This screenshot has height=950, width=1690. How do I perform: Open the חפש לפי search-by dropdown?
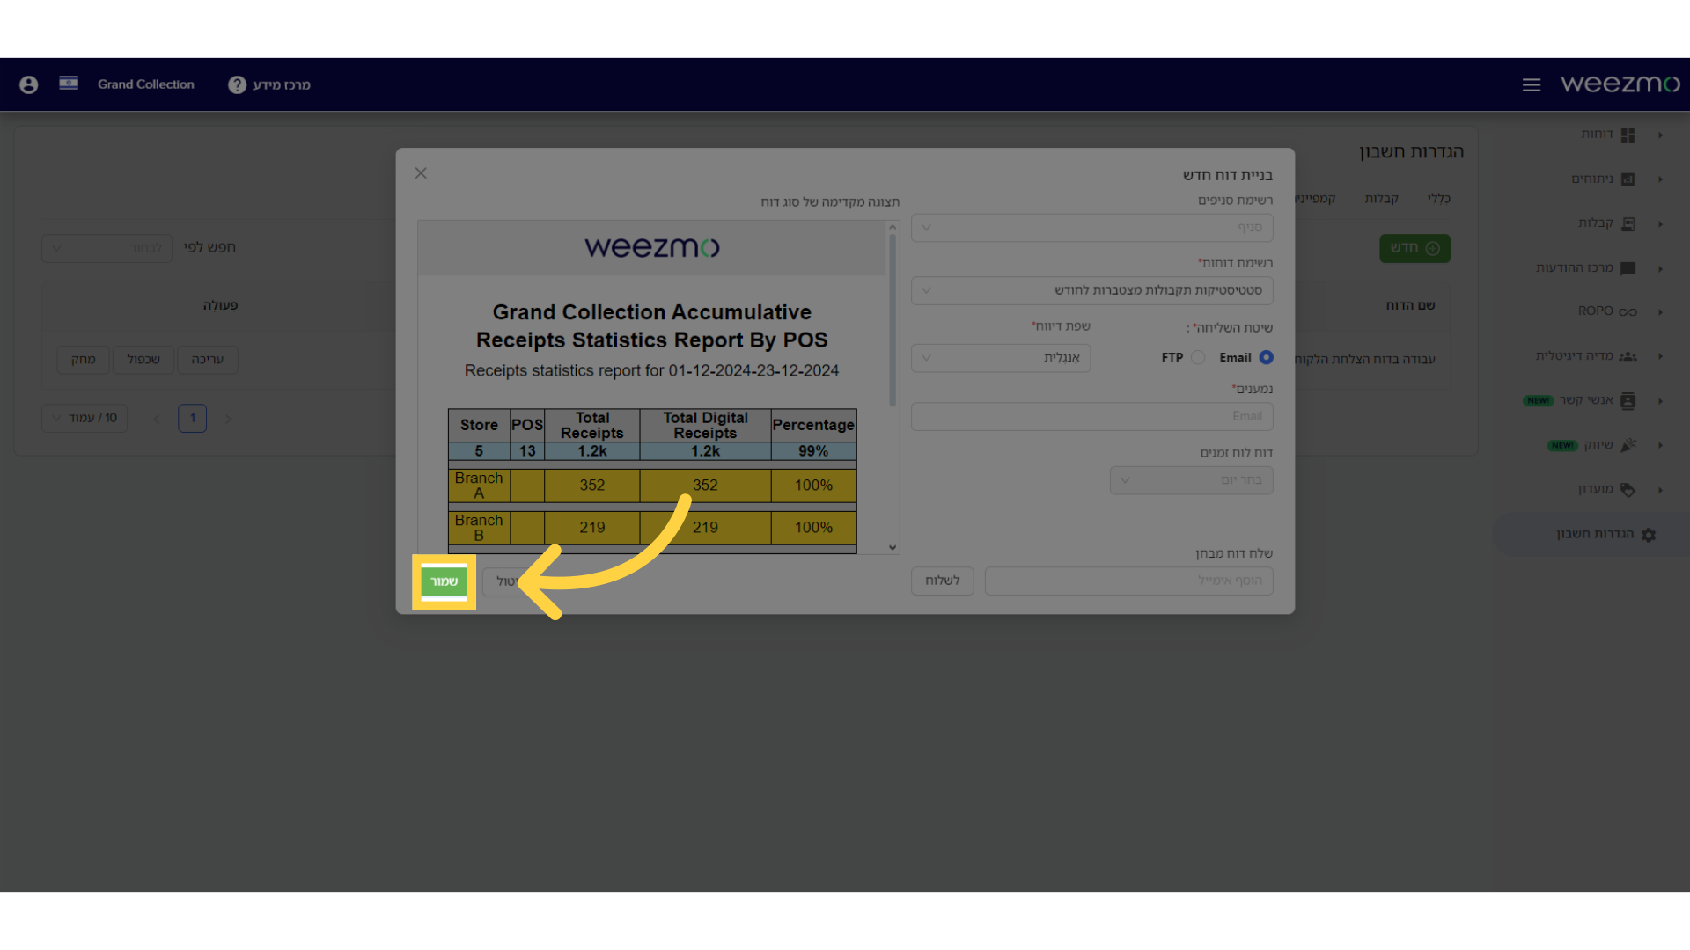pyautogui.click(x=107, y=248)
